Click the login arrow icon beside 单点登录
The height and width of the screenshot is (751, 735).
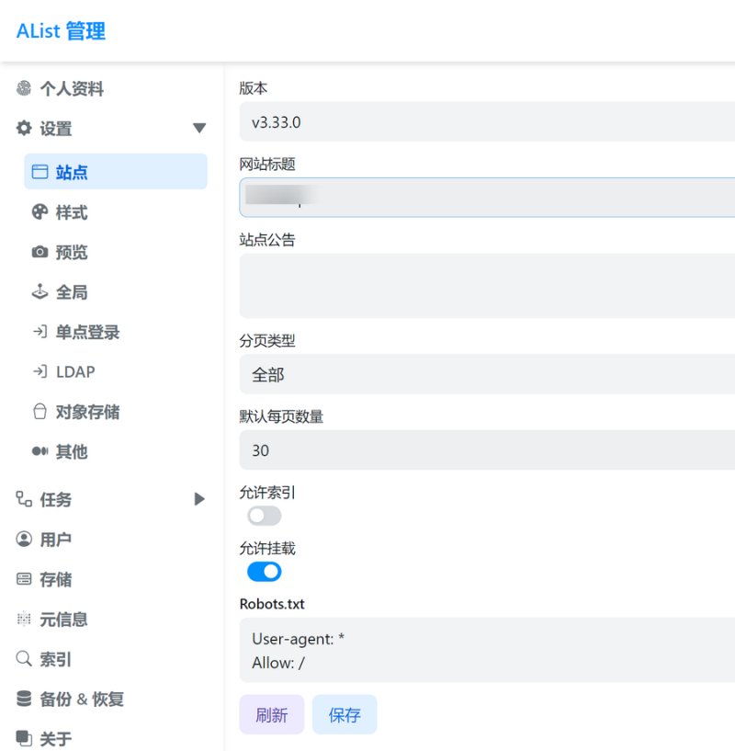point(40,332)
